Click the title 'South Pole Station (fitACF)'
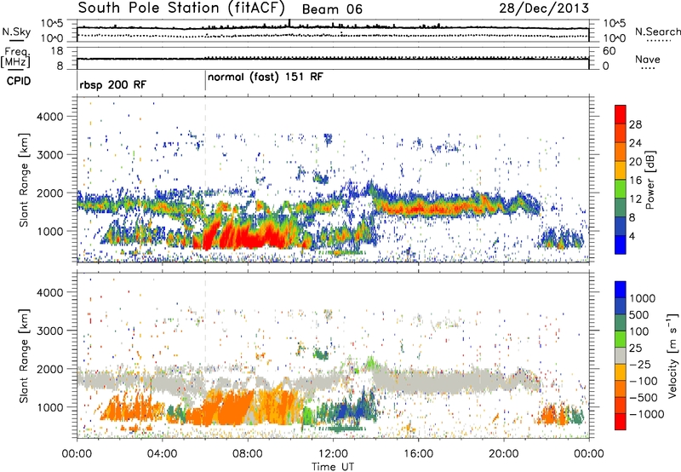The image size is (681, 472). (x=181, y=8)
